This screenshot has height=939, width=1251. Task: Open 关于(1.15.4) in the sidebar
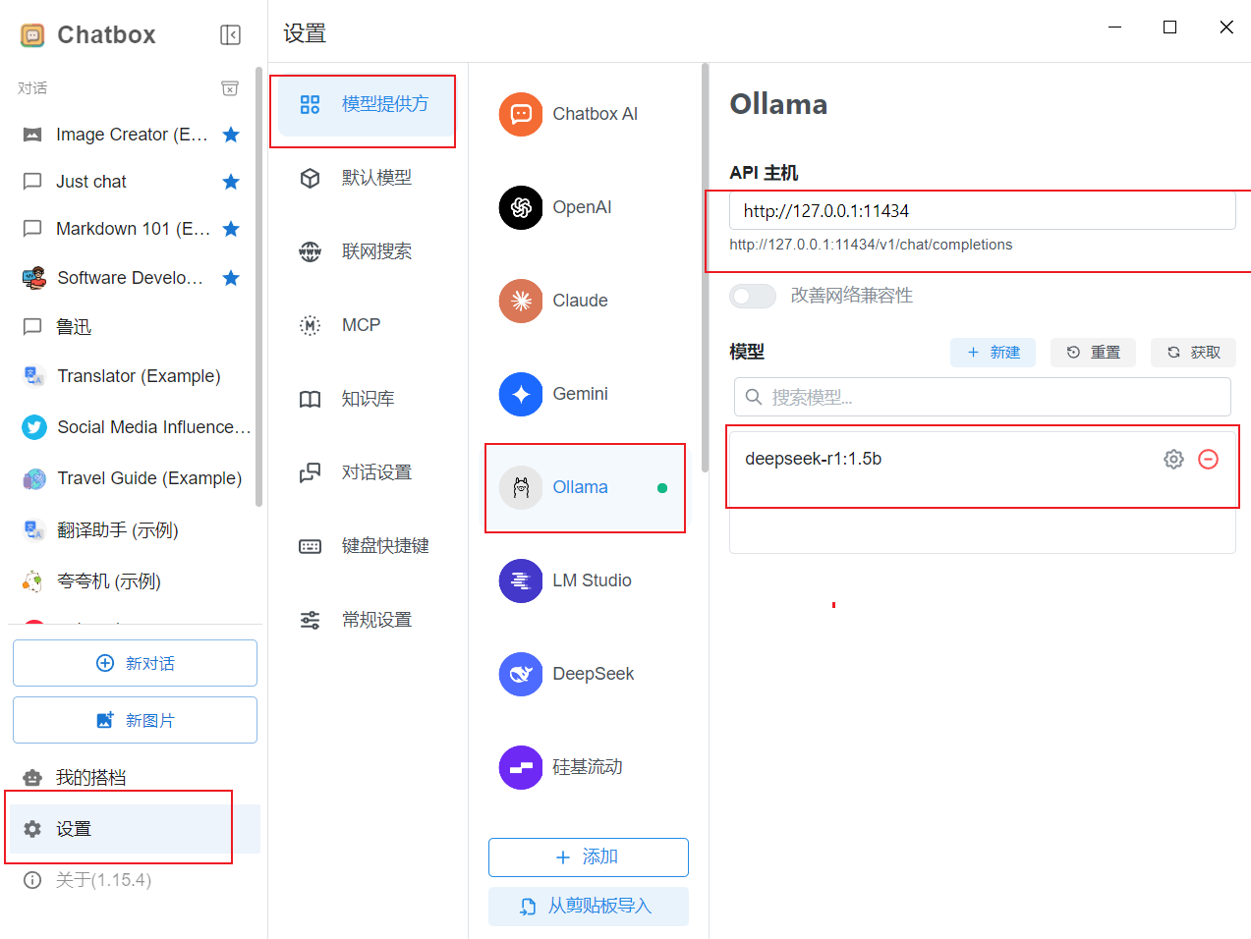(135, 880)
